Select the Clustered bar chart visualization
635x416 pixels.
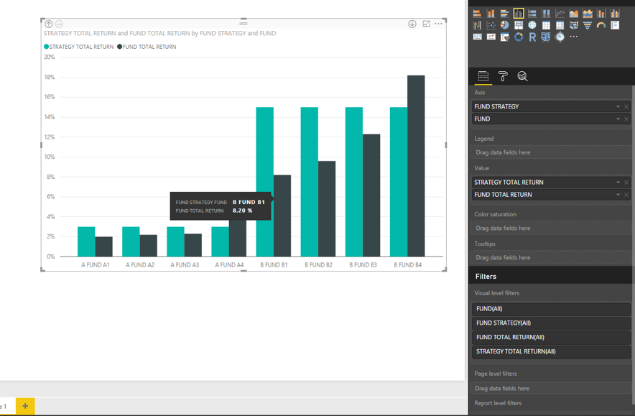coord(504,14)
